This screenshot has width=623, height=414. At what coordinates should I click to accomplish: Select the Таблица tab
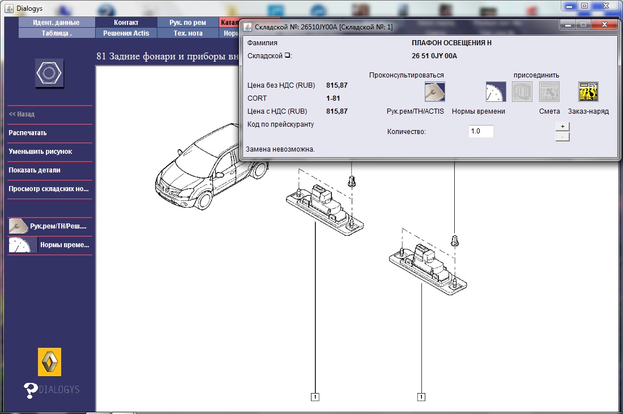point(57,33)
